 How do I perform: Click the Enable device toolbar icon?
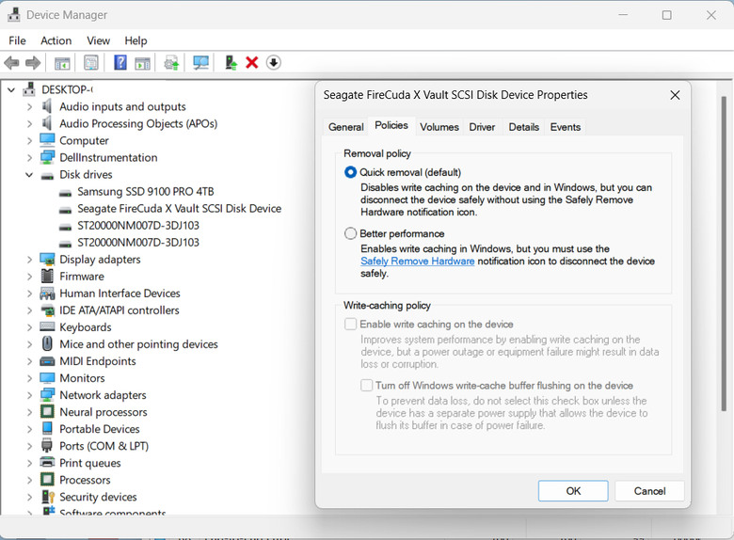[x=231, y=63]
